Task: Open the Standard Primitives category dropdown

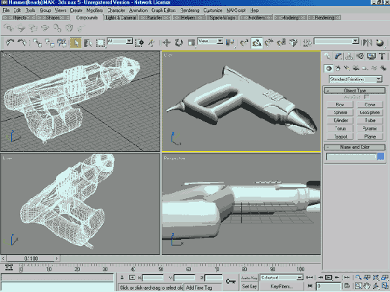Action: [355, 79]
